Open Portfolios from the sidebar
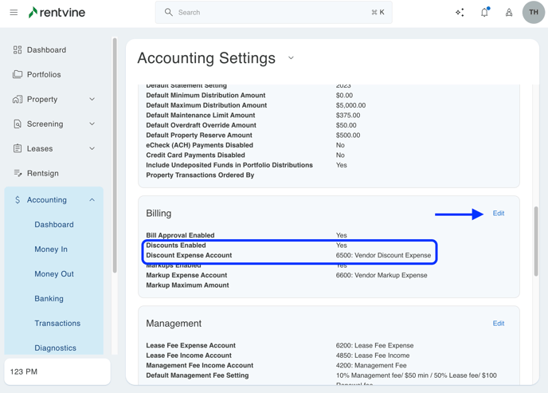The width and height of the screenshot is (548, 393). [44, 75]
